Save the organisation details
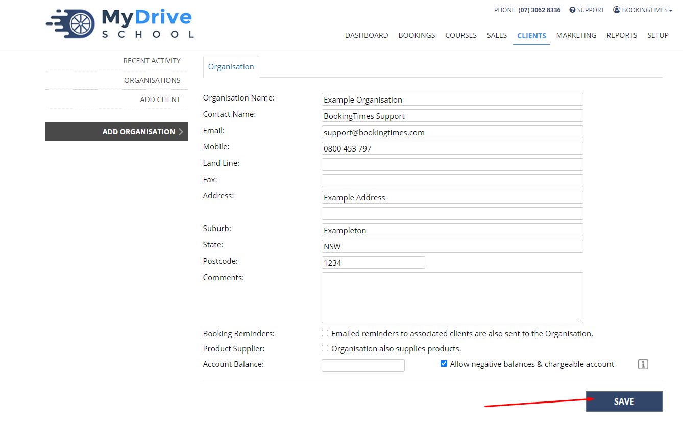 pyautogui.click(x=624, y=401)
